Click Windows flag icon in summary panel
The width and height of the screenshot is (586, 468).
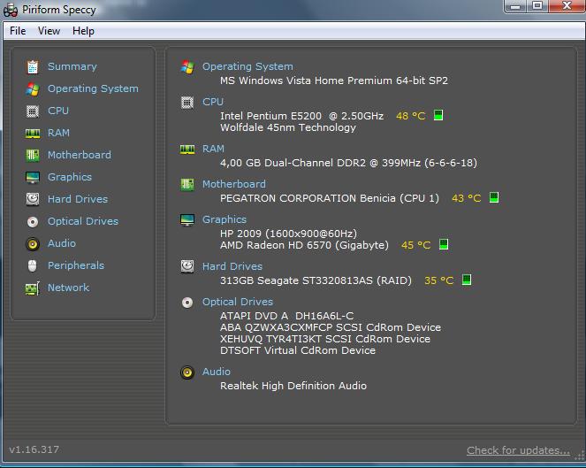point(187,67)
